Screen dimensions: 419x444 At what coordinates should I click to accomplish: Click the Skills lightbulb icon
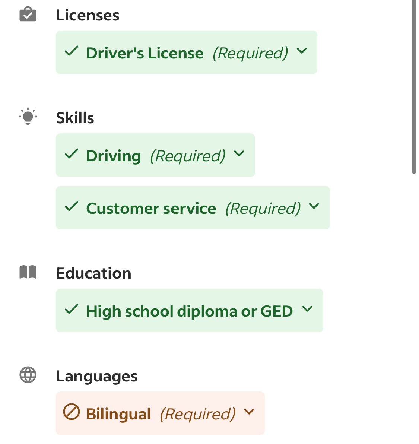tap(28, 116)
